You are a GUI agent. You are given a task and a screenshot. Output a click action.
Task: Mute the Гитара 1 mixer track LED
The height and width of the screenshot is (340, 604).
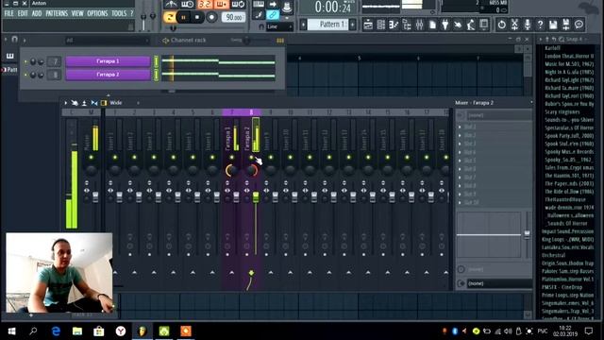231,158
